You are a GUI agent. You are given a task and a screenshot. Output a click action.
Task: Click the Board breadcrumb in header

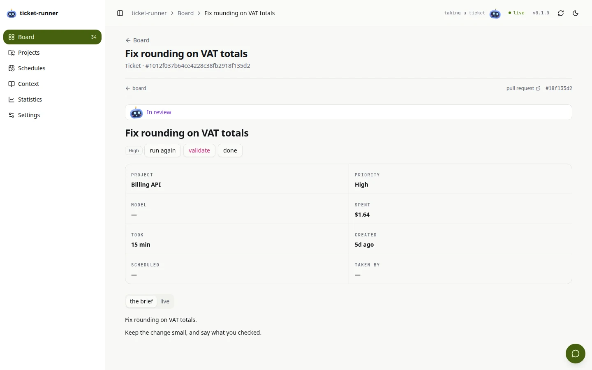point(185,13)
